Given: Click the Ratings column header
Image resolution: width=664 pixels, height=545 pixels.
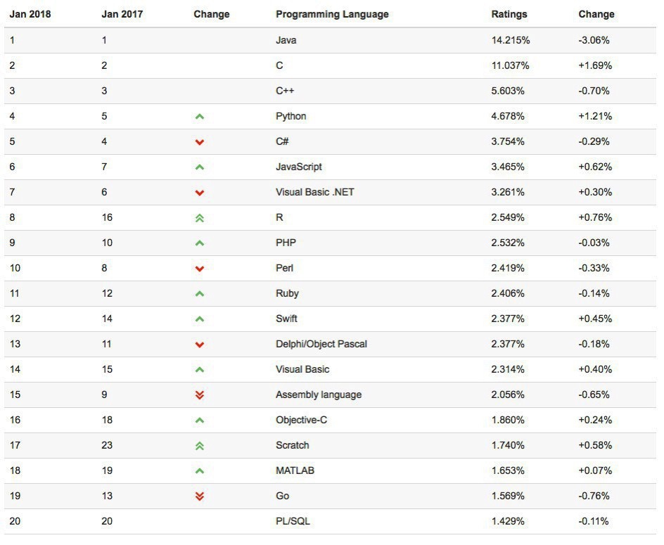Looking at the screenshot, I should click(x=509, y=14).
